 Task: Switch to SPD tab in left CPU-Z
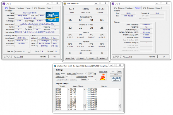pos(35,8)
